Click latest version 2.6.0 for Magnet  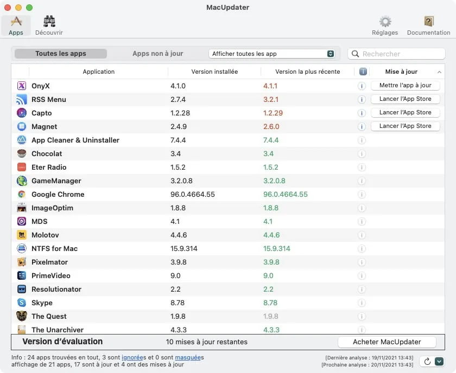(x=271, y=127)
